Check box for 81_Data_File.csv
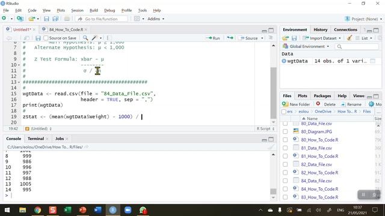 click(x=285, y=148)
